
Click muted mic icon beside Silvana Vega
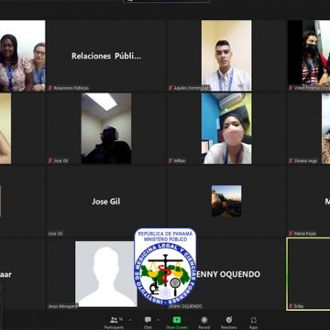[x=291, y=160]
